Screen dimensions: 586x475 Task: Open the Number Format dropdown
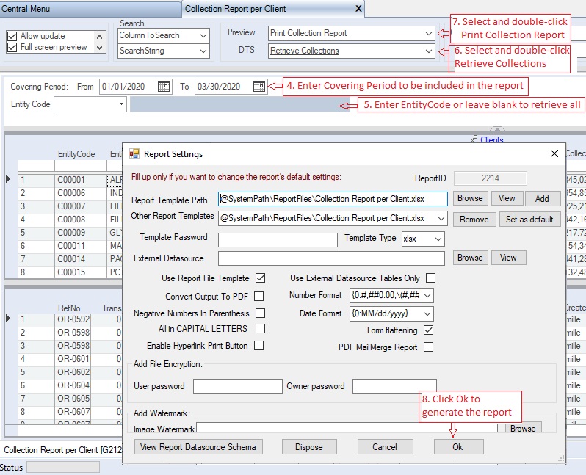pos(427,295)
